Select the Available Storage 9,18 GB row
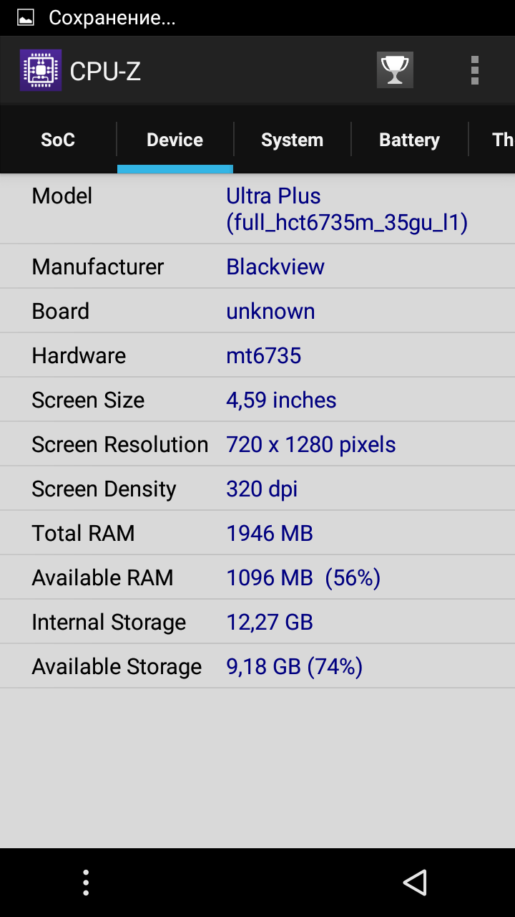The height and width of the screenshot is (917, 515). (257, 666)
